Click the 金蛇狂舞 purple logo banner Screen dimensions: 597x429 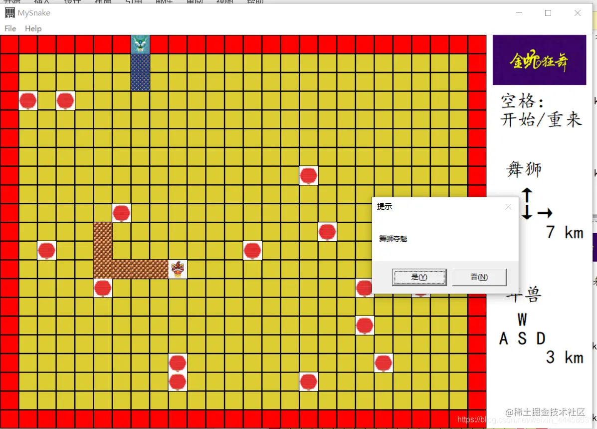(x=539, y=60)
